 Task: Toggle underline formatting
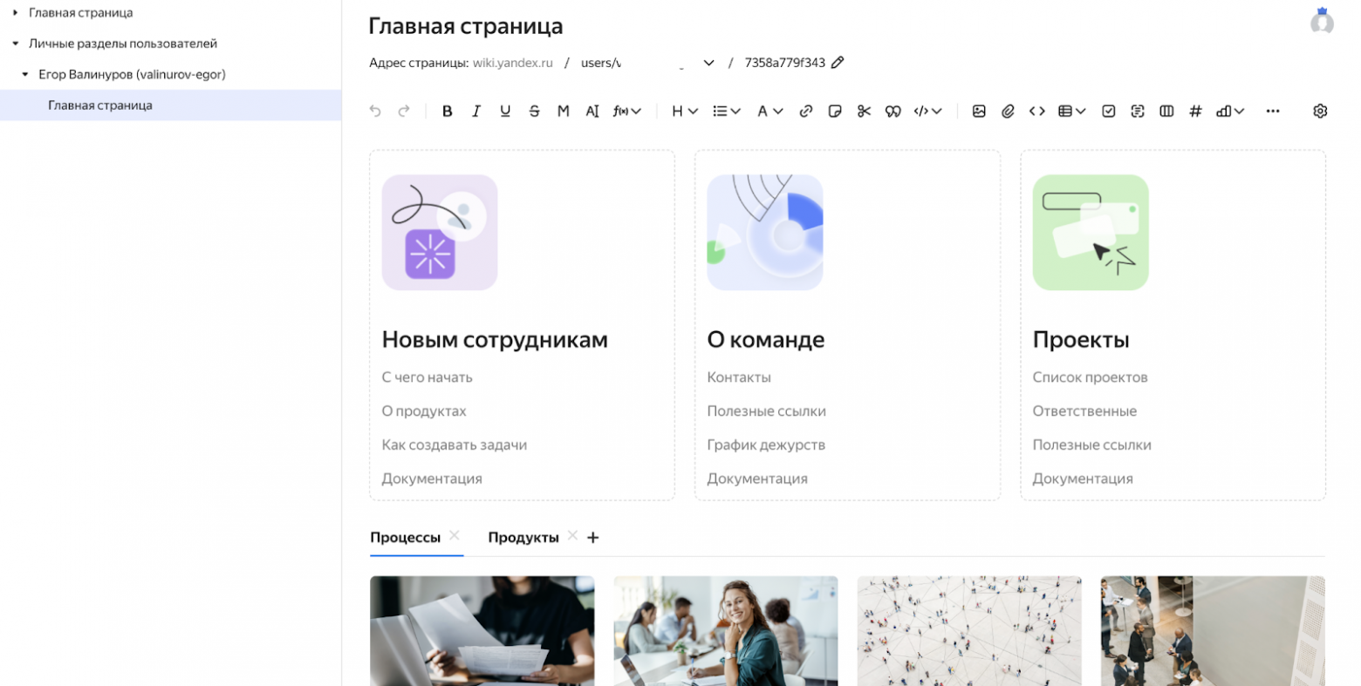[x=505, y=111]
